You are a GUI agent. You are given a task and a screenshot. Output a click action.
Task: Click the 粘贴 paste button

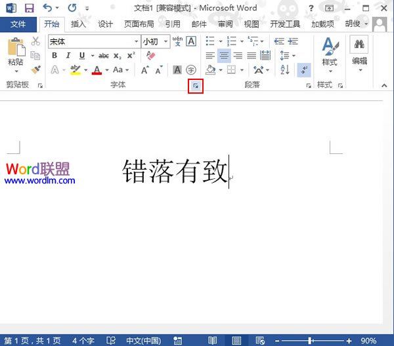[15, 54]
